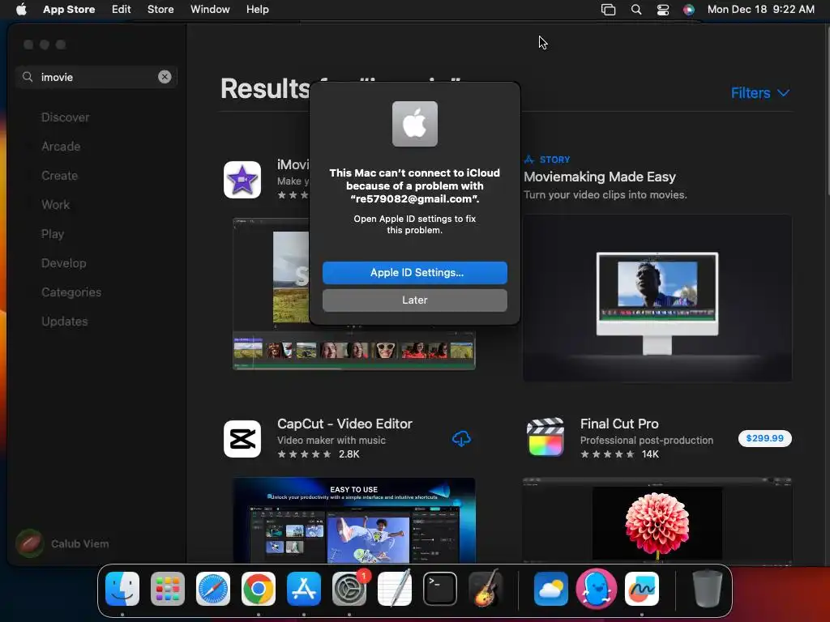830x622 pixels.
Task: Launch Terminal from the Dock
Action: pos(440,589)
